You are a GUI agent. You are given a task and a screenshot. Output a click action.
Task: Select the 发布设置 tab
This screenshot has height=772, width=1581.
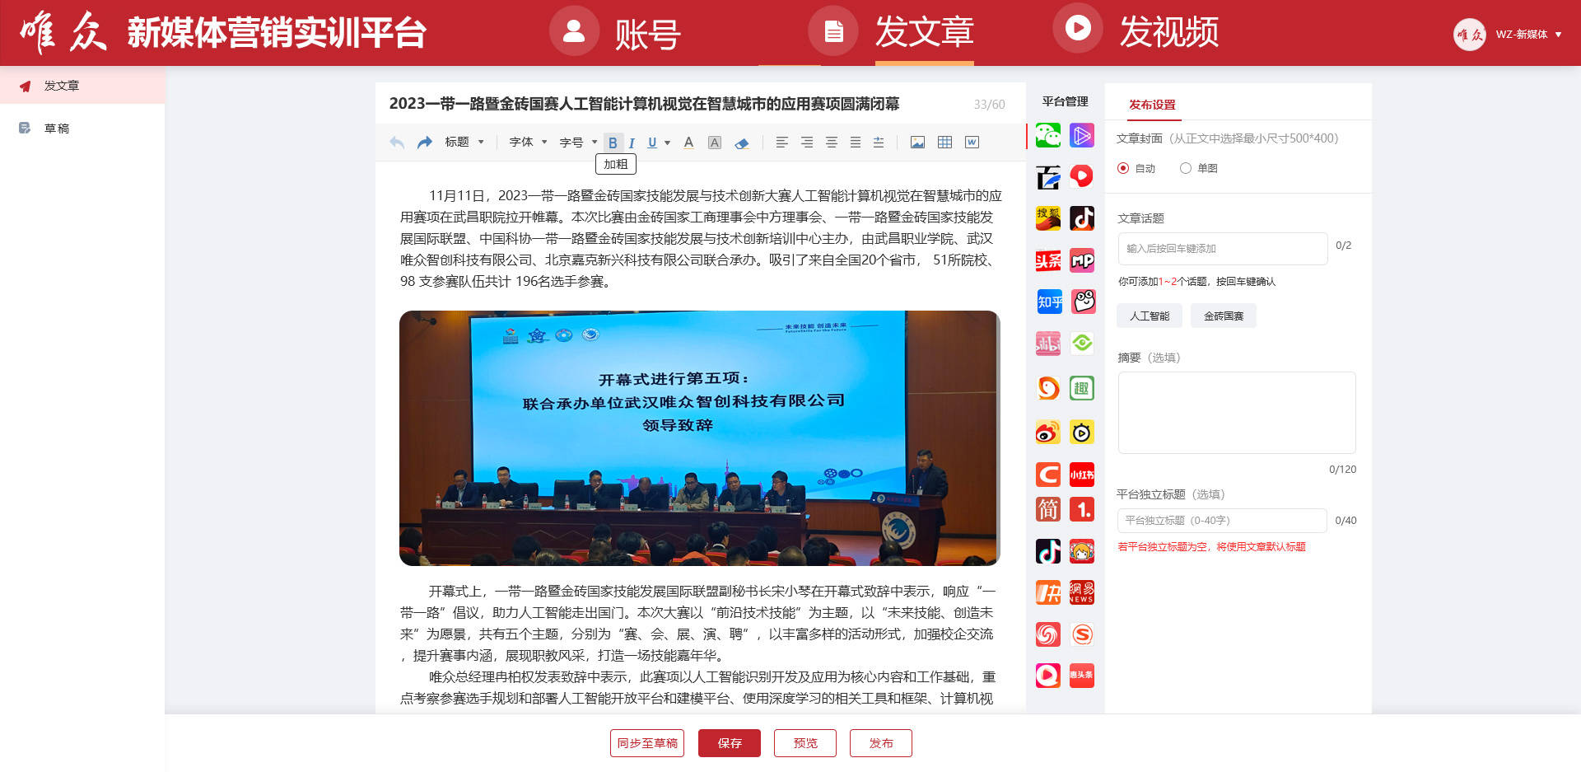(x=1152, y=105)
